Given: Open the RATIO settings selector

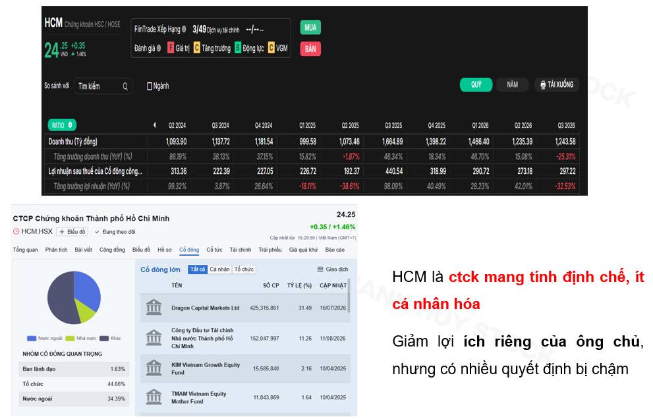Looking at the screenshot, I should pyautogui.click(x=62, y=125).
